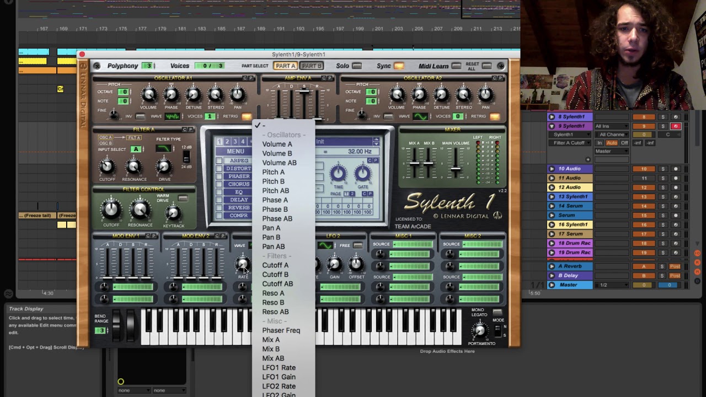
Task: Click Oscillator A2 Pan knob
Action: [x=485, y=95]
